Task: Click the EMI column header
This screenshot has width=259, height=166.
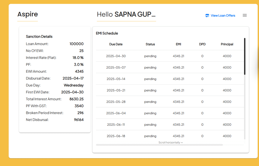Action: [x=179, y=44]
